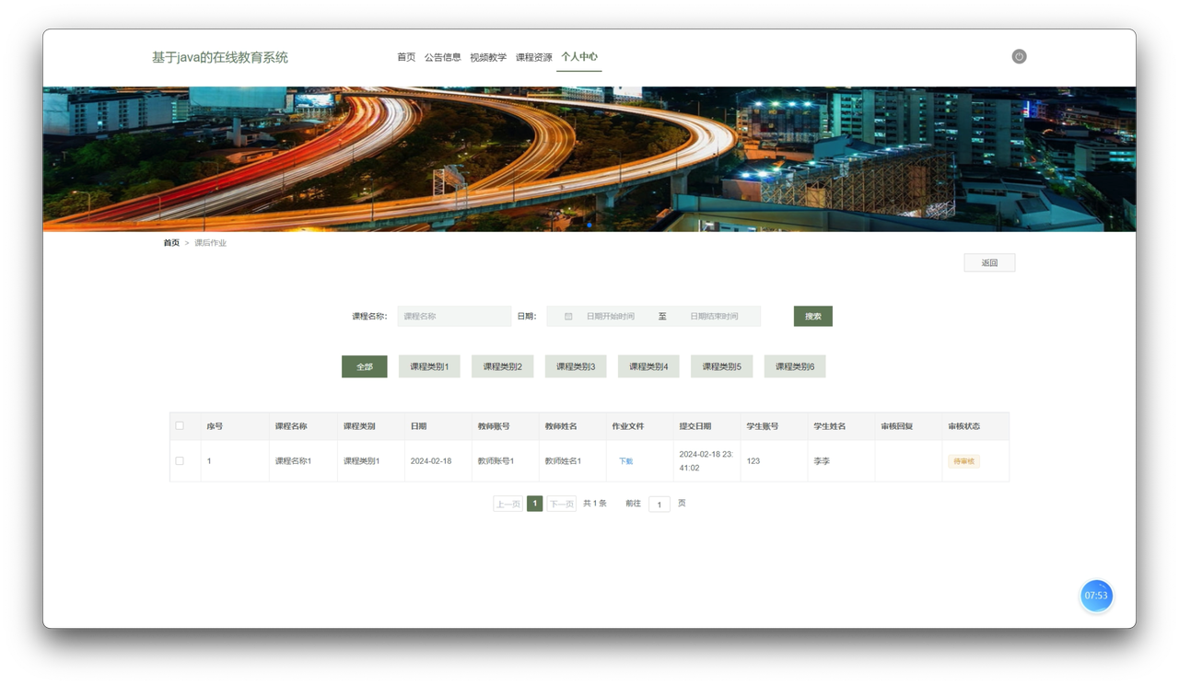Filter assignments by 课程类别4
This screenshot has height=685, width=1179.
[648, 366]
